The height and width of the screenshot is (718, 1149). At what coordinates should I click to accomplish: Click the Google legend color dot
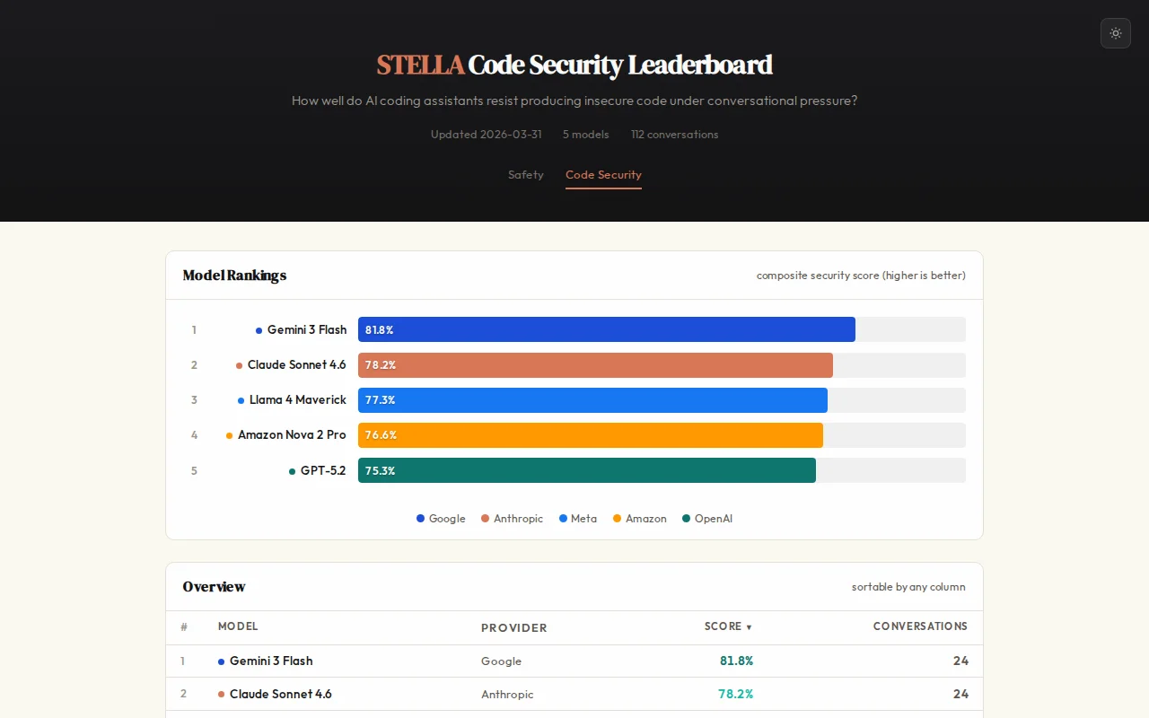coord(420,519)
